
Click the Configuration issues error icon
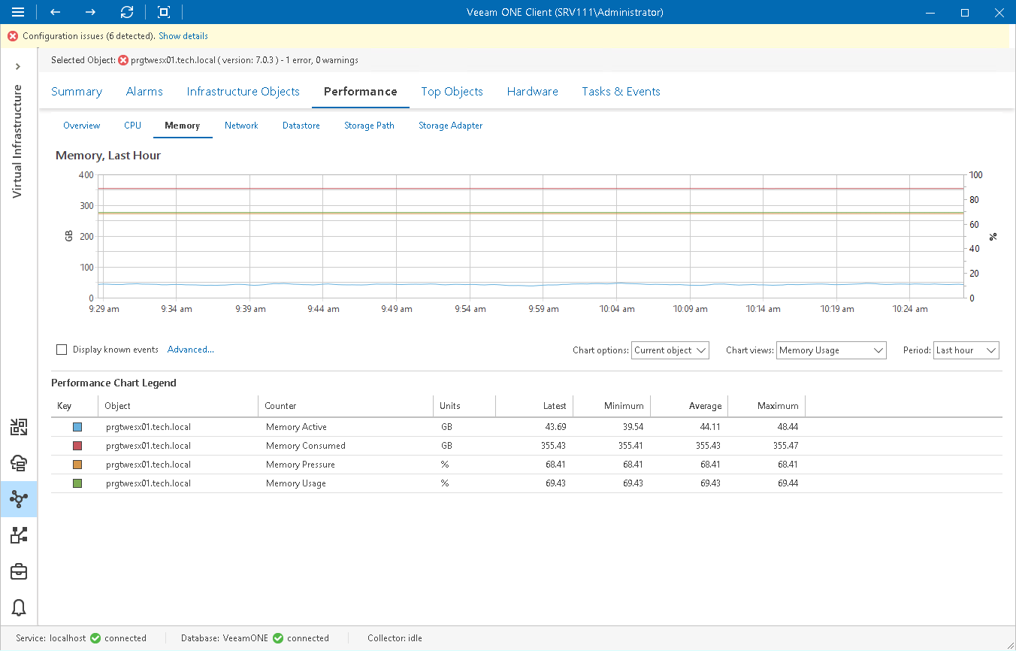point(12,35)
